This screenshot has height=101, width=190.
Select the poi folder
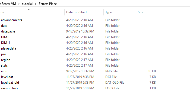pyautogui.click(x=4, y=54)
